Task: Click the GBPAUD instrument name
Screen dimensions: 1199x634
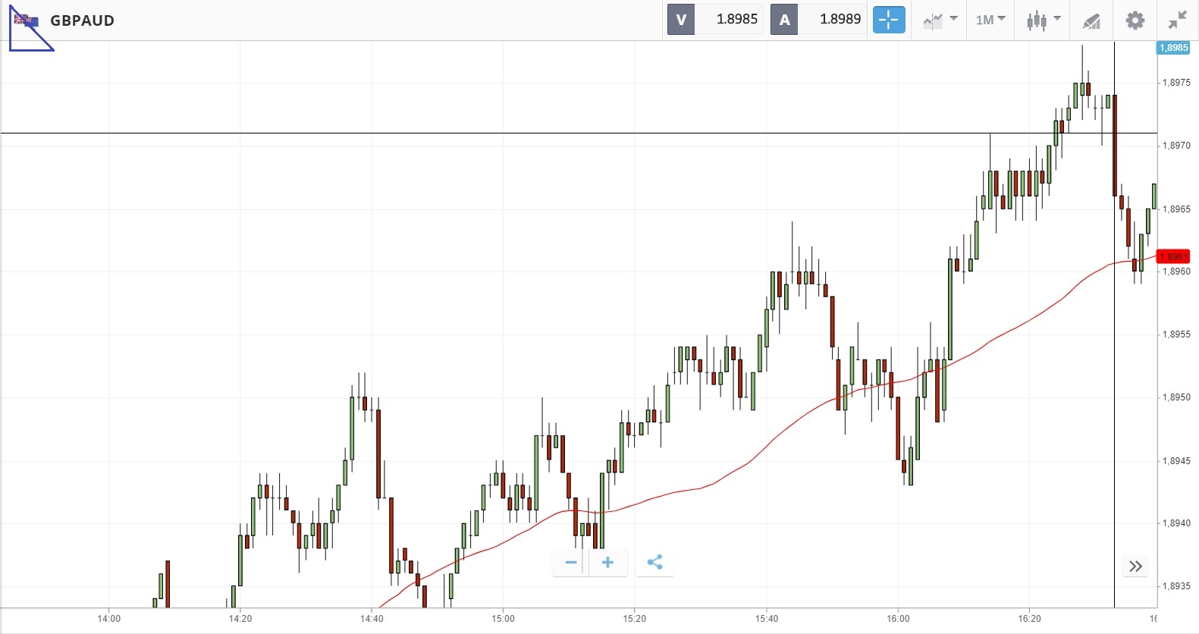Action: [x=82, y=20]
